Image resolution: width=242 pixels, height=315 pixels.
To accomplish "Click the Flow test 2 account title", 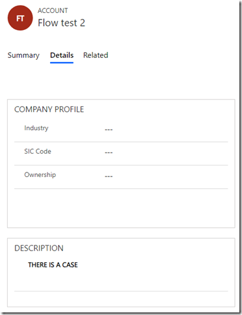I will [x=61, y=23].
